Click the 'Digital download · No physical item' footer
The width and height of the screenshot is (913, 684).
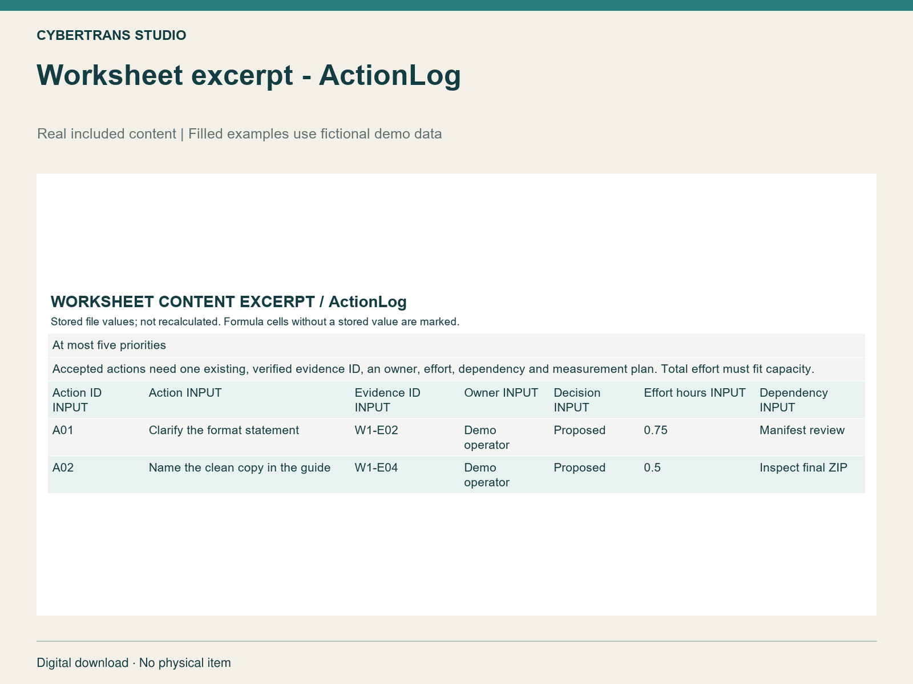134,663
